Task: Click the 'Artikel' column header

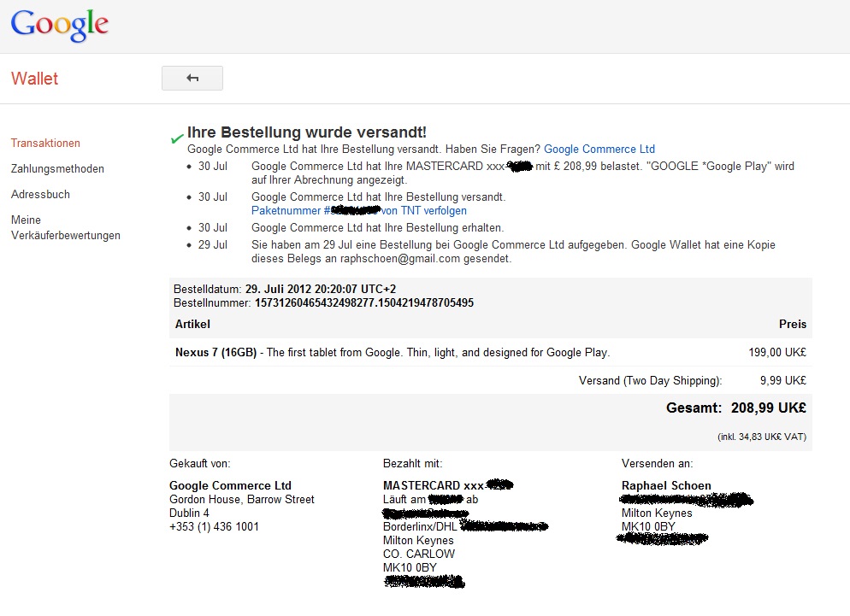Action: coord(192,324)
